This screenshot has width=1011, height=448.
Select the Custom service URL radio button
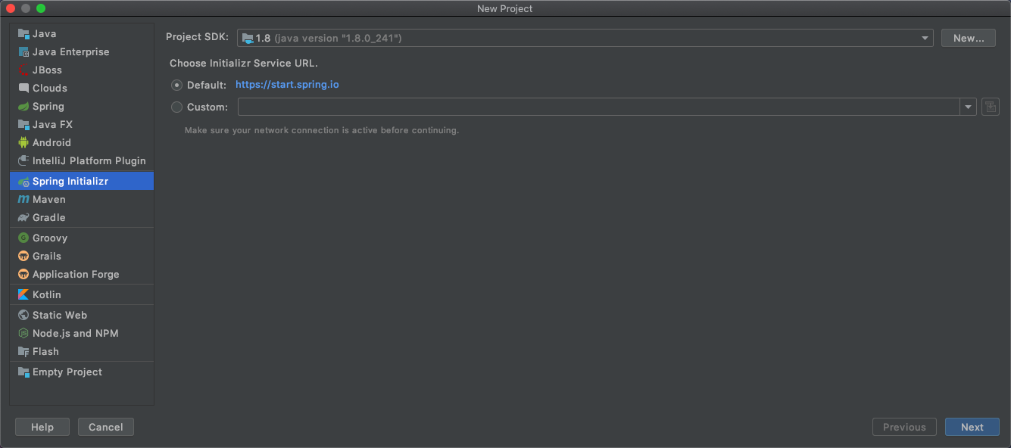(x=177, y=107)
